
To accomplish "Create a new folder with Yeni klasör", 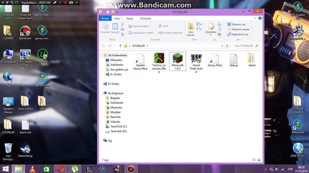I will (191, 29).
